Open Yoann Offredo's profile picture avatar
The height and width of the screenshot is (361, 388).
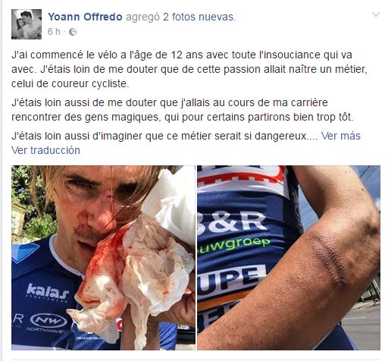27,24
